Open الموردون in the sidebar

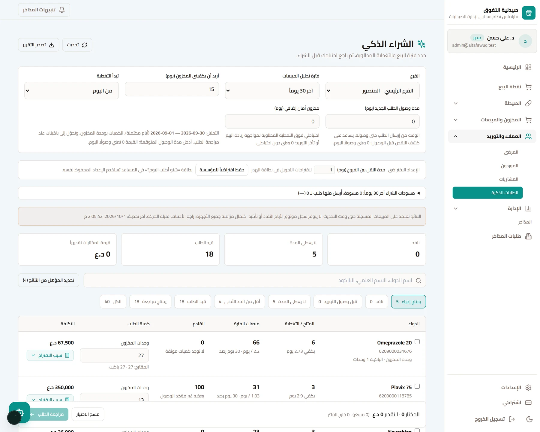click(x=509, y=166)
